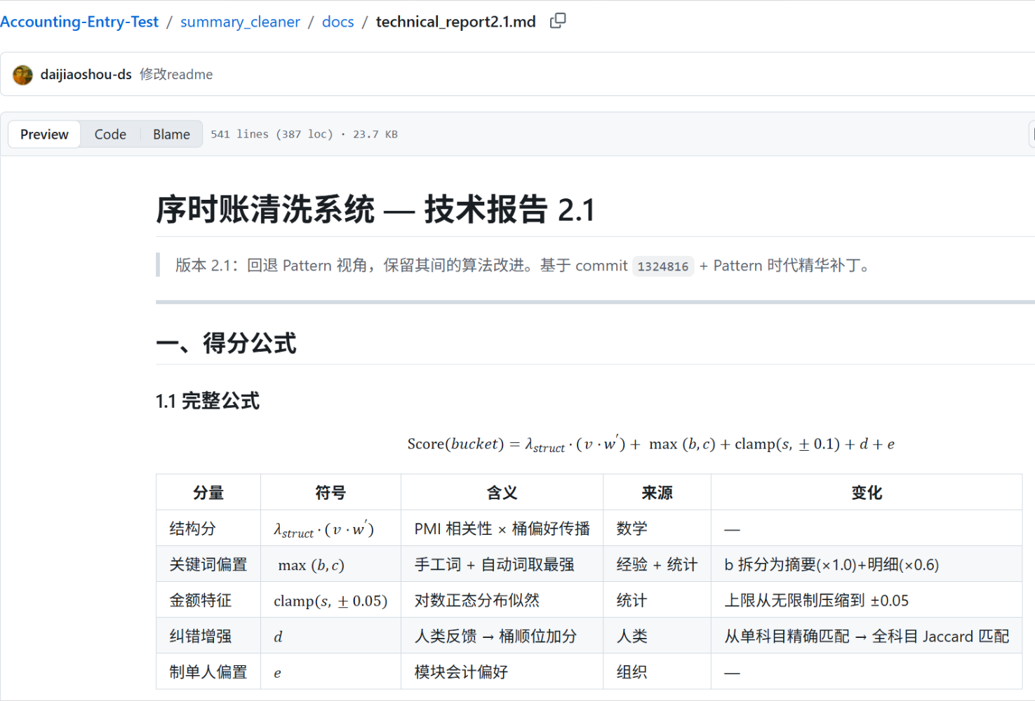Click the 全科目 Jaccard 匹配 change cell
Viewport: 1035px width, 701px height.
point(867,636)
